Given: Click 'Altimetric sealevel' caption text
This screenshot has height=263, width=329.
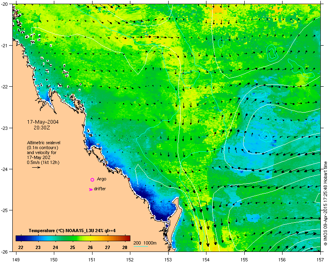Looking at the screenshot, I should tap(44, 143).
